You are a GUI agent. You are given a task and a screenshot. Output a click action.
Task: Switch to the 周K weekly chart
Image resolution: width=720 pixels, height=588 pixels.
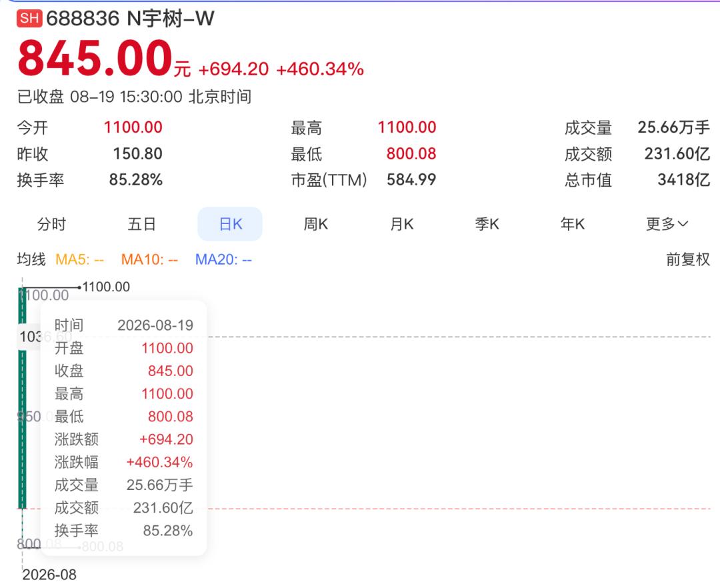coord(316,224)
